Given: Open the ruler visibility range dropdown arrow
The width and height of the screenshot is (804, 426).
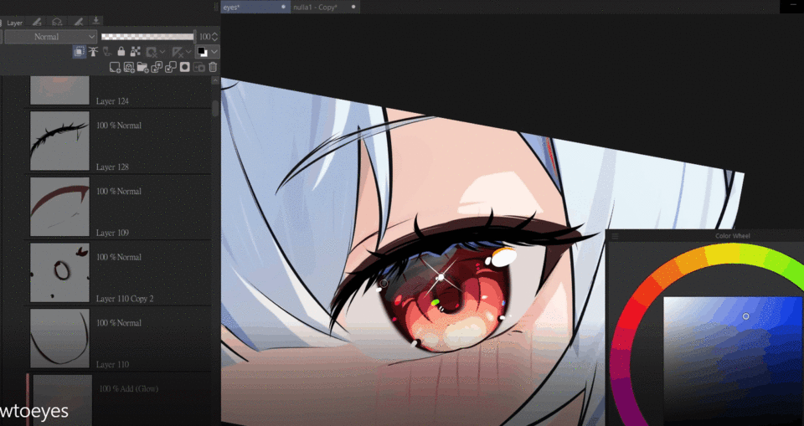Looking at the screenshot, I should pos(188,52).
